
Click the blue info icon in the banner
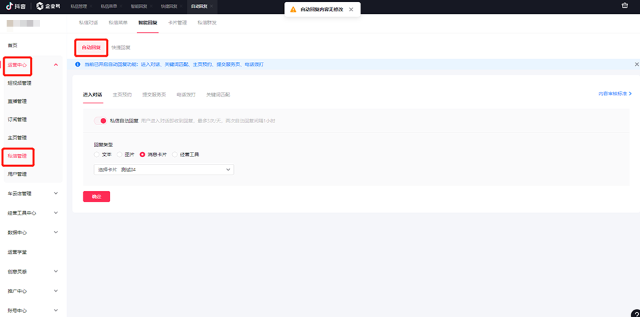tap(77, 65)
